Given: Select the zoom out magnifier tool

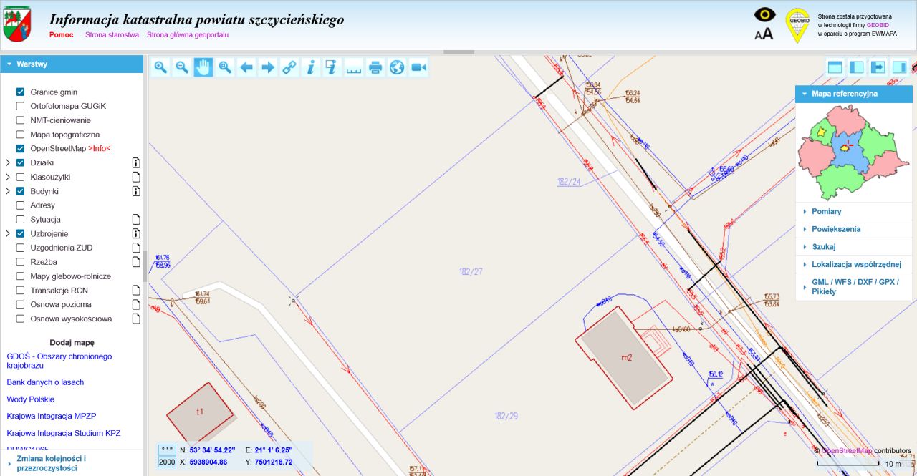Looking at the screenshot, I should click(182, 67).
